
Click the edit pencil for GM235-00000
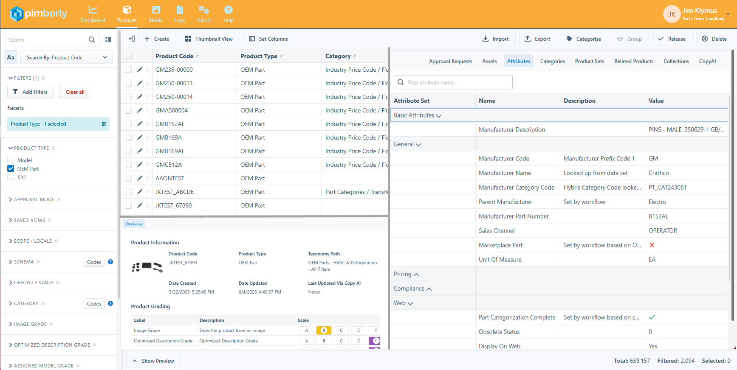pos(140,70)
